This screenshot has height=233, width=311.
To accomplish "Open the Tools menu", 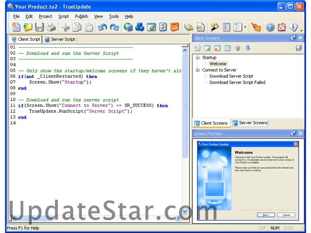I will pos(114,16).
